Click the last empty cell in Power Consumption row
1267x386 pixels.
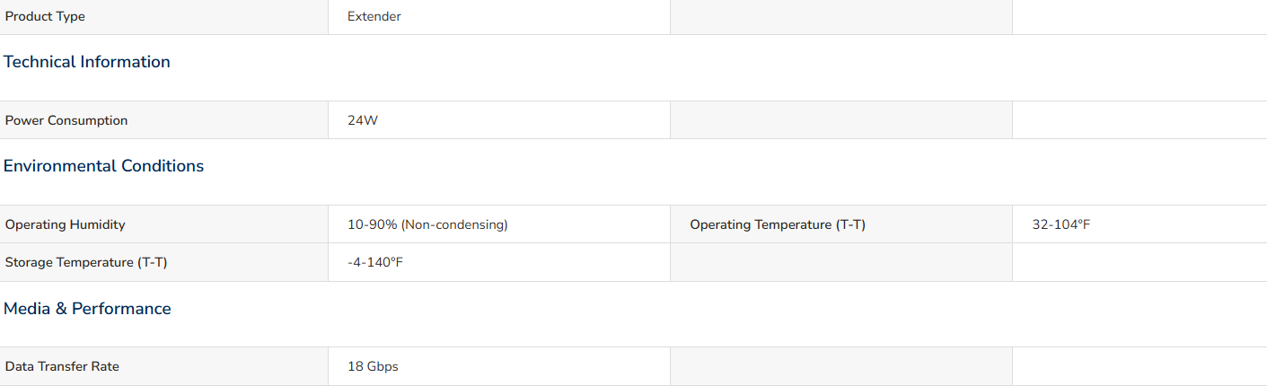[x=1139, y=120]
